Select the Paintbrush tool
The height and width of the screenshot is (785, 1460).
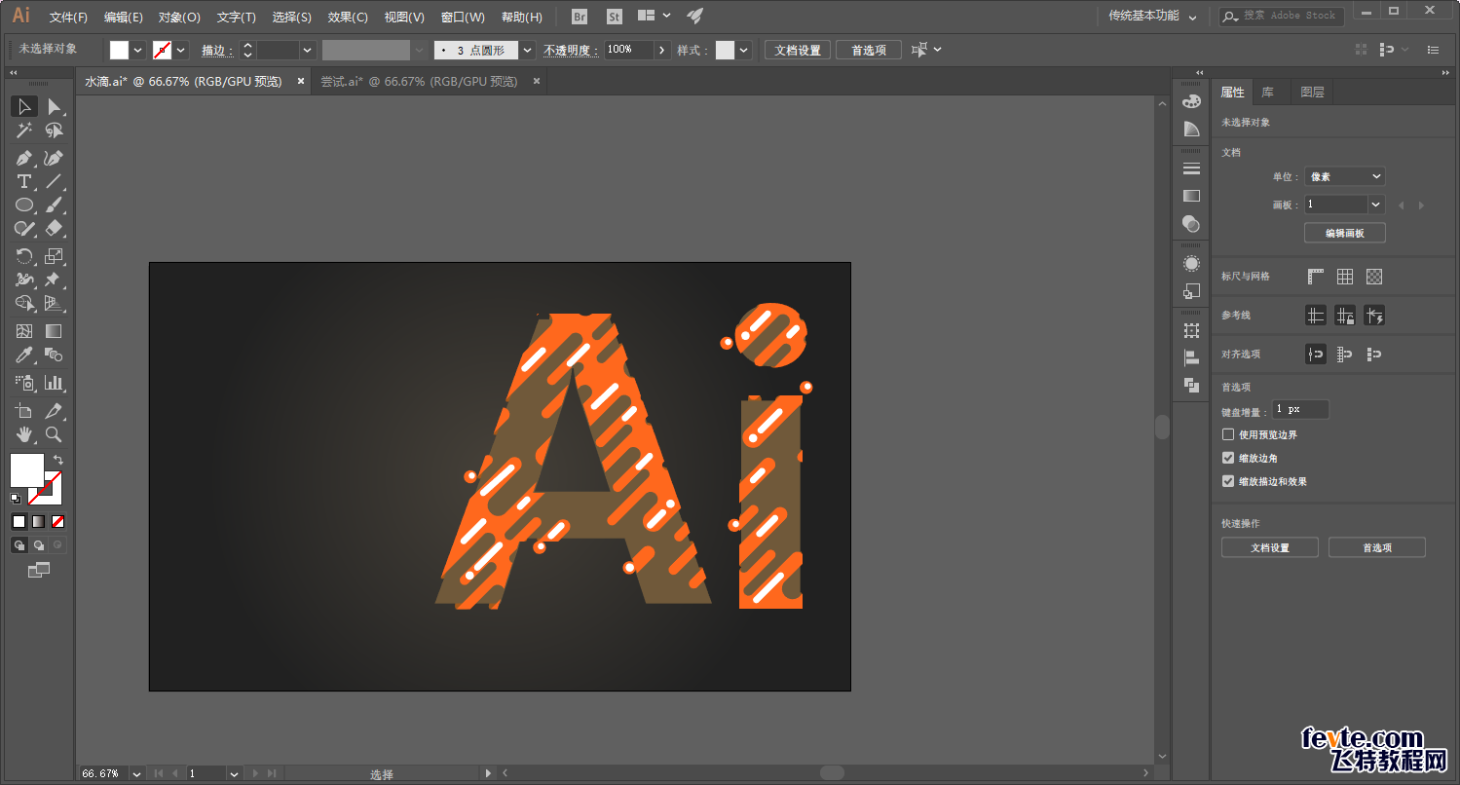point(54,206)
